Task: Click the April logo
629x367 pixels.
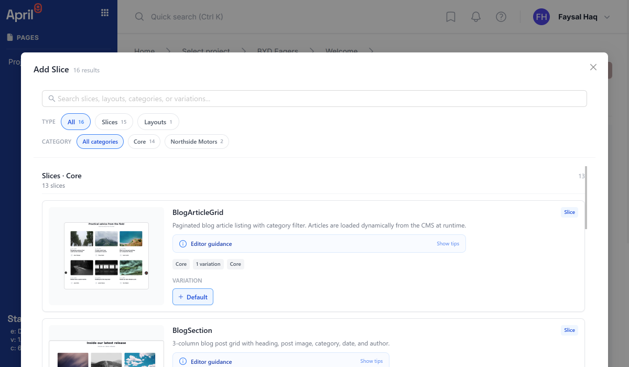Action: pos(24,13)
